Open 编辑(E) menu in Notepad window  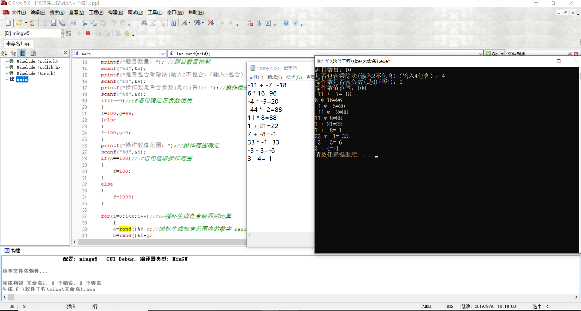tap(275, 77)
